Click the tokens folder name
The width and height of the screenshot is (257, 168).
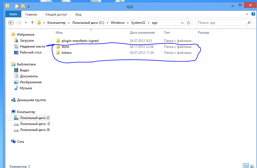click(66, 53)
